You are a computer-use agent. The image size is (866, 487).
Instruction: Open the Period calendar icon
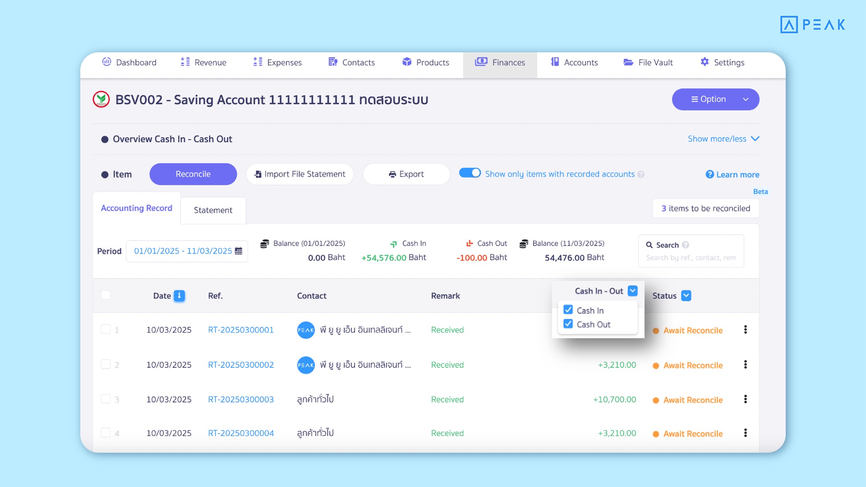coord(239,251)
